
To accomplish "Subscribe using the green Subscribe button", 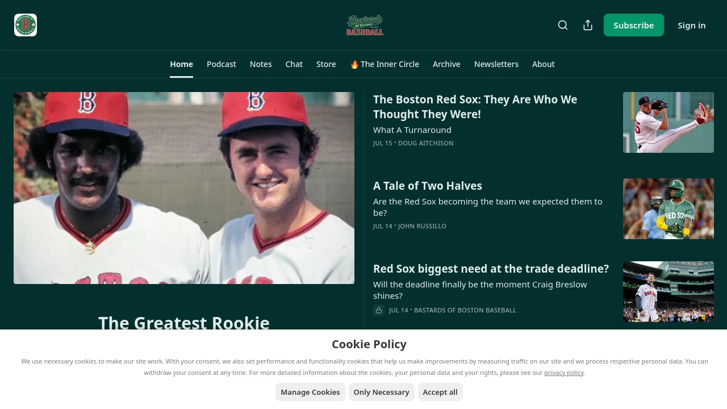I will coord(634,25).
